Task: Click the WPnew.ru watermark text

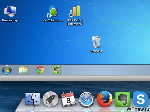Action: [138, 109]
